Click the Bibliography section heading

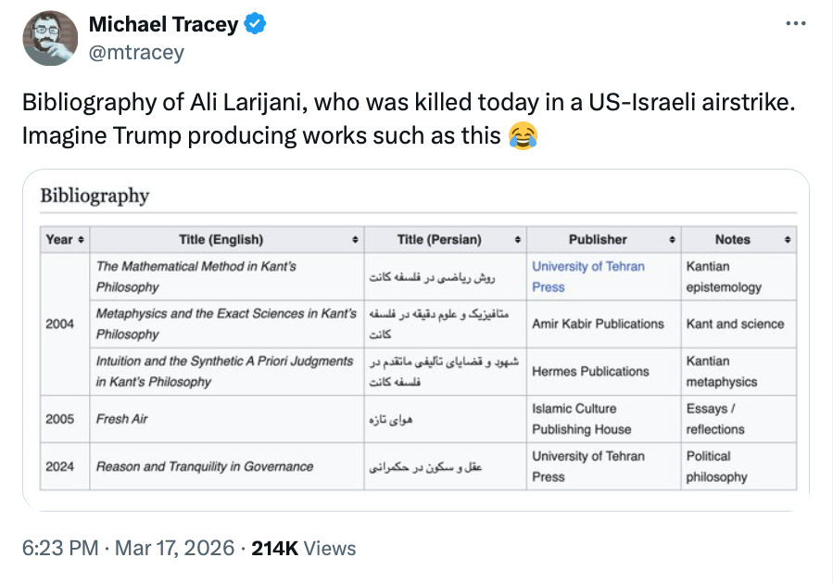(x=95, y=196)
